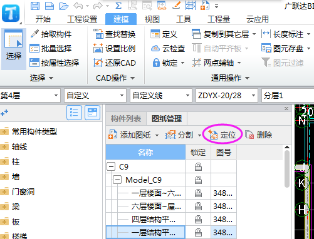Open the 云应用 ribbon tab

(258, 19)
